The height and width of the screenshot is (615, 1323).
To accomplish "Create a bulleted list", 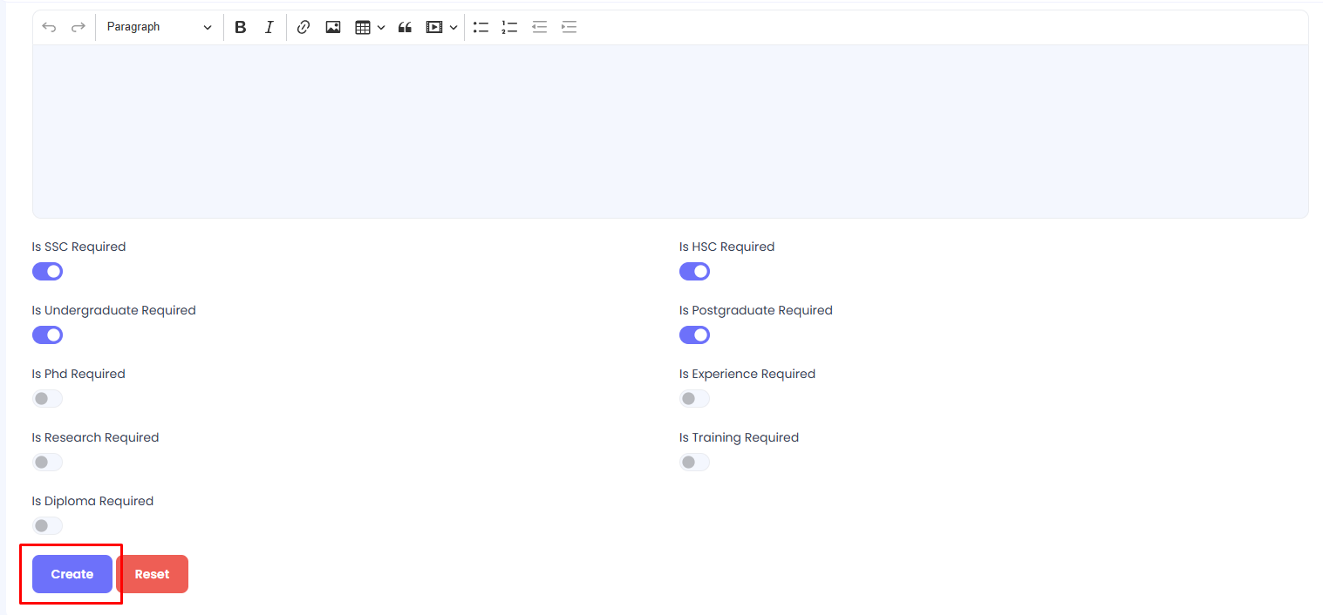I will click(x=481, y=27).
